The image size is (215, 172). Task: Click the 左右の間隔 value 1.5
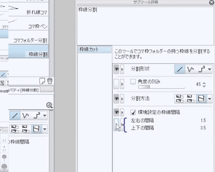tap(203, 120)
